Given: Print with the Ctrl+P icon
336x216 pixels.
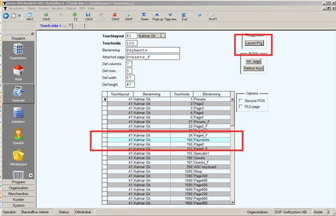Looking at the screenshot, I should [129, 16].
